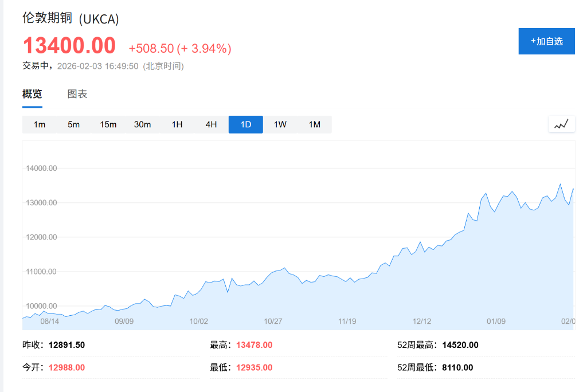Click the 12/12 date axis label
This screenshot has width=587, height=392.
pyautogui.click(x=422, y=322)
